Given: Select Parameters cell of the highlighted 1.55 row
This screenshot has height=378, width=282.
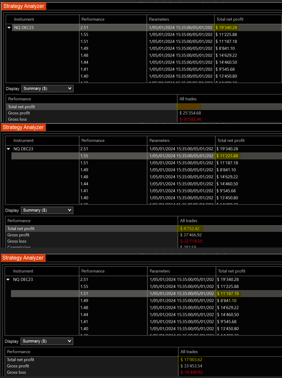Looking at the screenshot, I should 181,156.
